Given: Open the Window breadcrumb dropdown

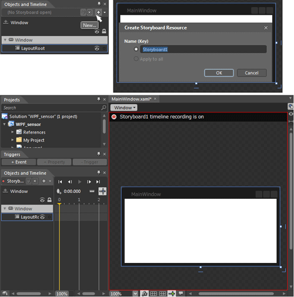Looking at the screenshot, I should pos(124,108).
